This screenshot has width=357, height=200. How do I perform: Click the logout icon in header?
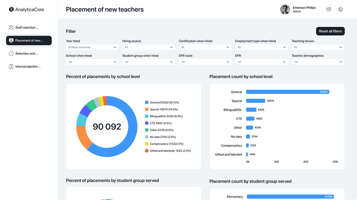341,9
